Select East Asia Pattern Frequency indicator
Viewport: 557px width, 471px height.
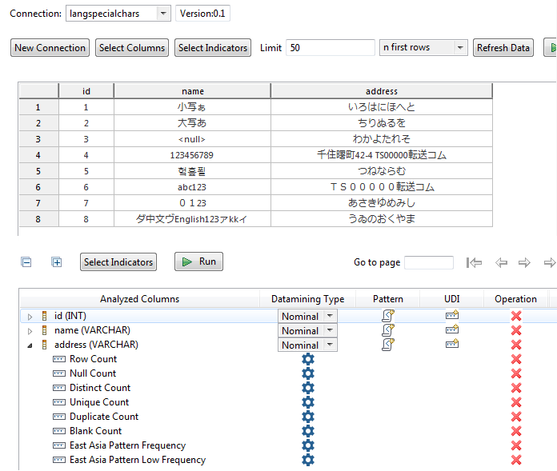pyautogui.click(x=127, y=445)
